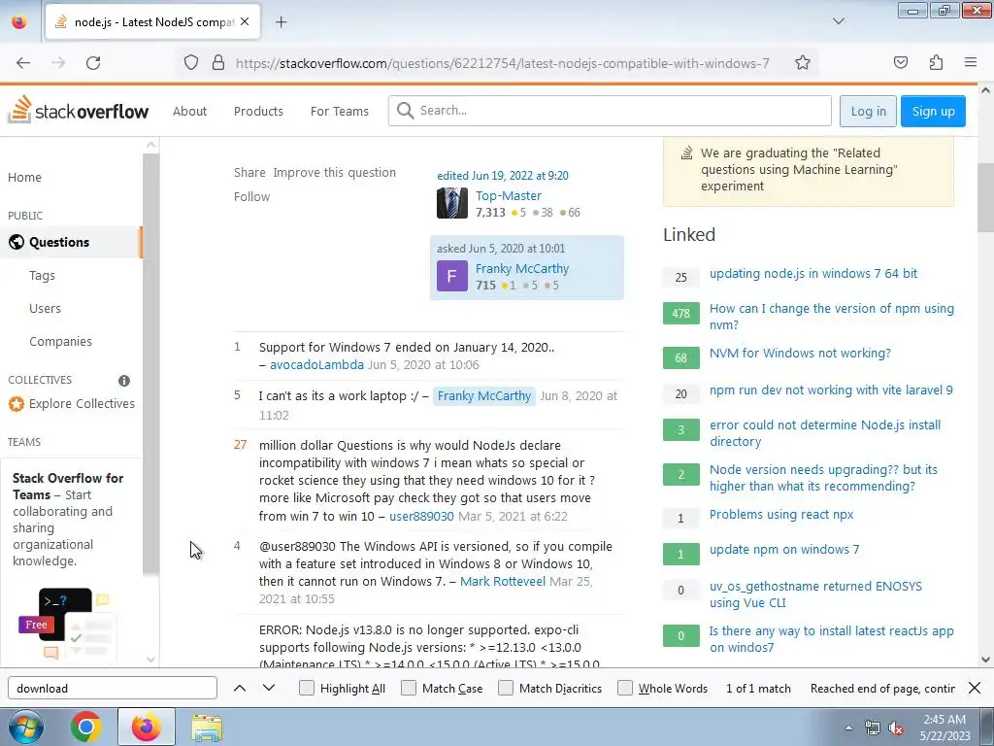
Task: Open the Windows Start button
Action: click(x=25, y=727)
